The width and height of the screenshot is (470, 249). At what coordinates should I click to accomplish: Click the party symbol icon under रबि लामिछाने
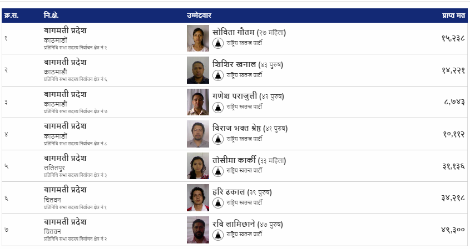218,235
